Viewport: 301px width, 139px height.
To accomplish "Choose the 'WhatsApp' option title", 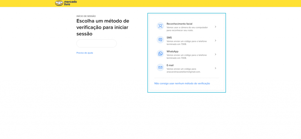I will (x=172, y=52).
